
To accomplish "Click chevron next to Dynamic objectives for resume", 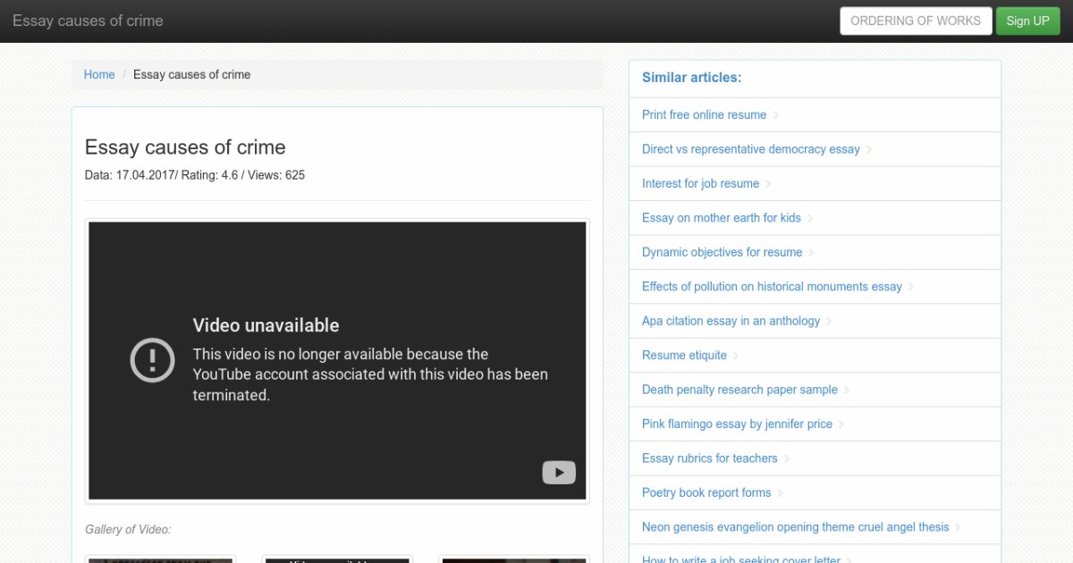I will point(811,253).
